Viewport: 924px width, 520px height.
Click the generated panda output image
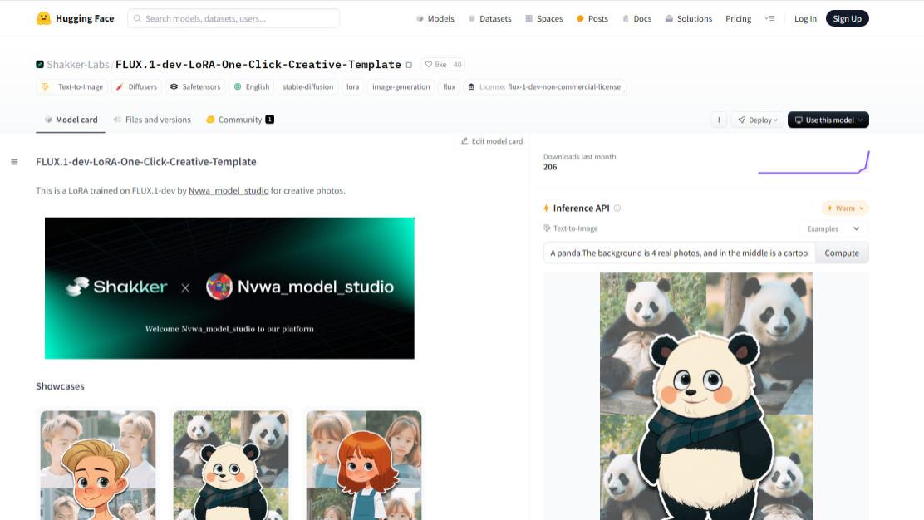pyautogui.click(x=706, y=395)
